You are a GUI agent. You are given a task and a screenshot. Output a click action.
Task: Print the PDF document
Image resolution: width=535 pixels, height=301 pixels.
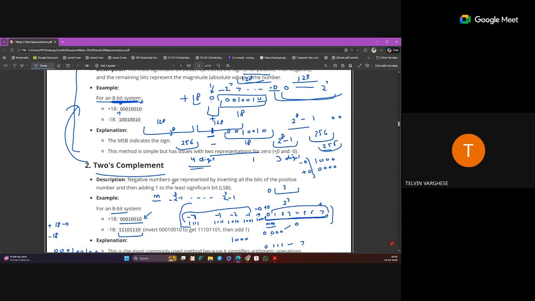(x=335, y=66)
